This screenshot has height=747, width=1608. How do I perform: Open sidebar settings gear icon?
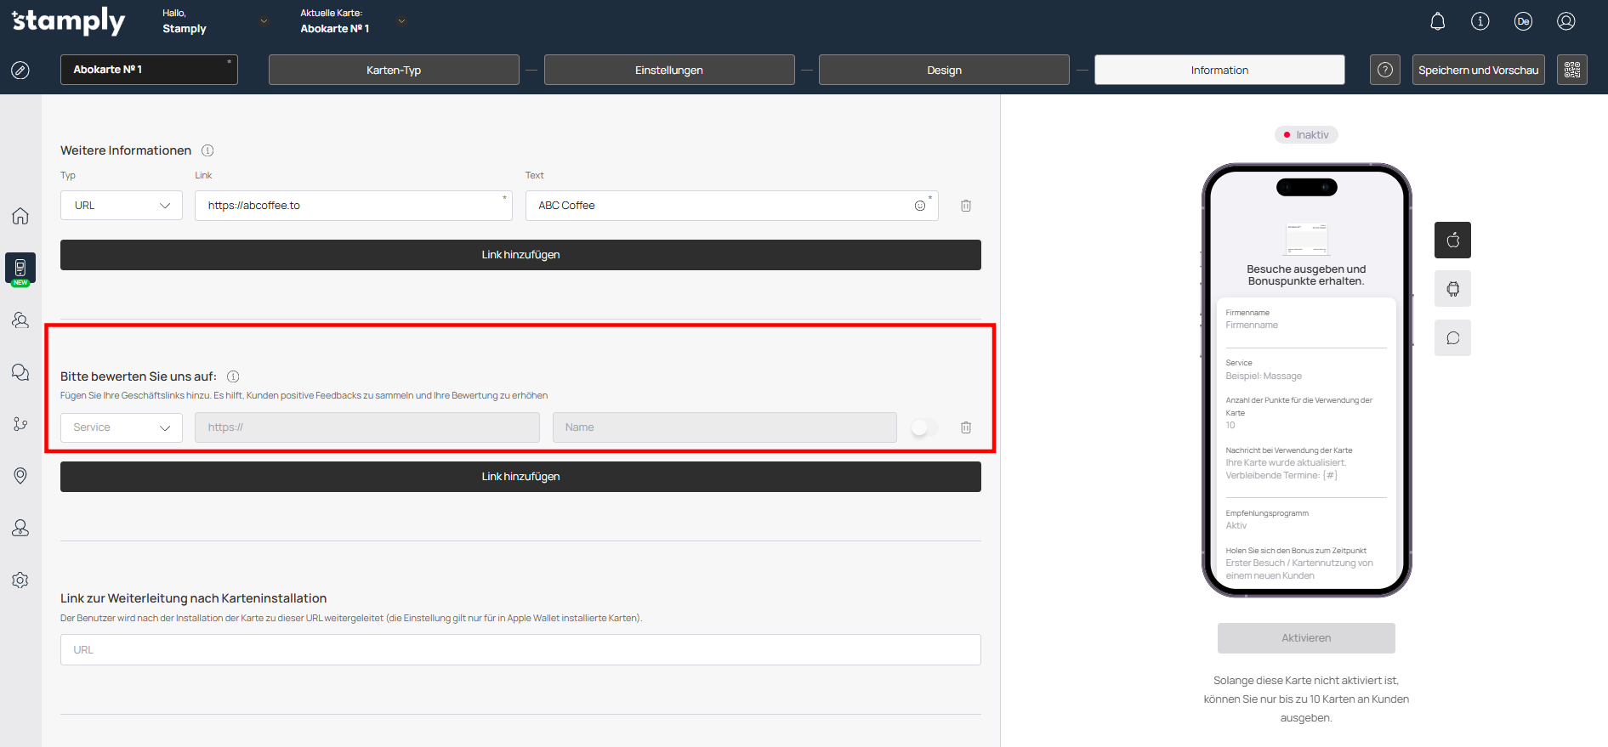coord(20,580)
